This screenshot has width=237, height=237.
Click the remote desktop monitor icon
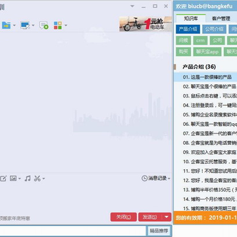pyautogui.click(x=25, y=26)
